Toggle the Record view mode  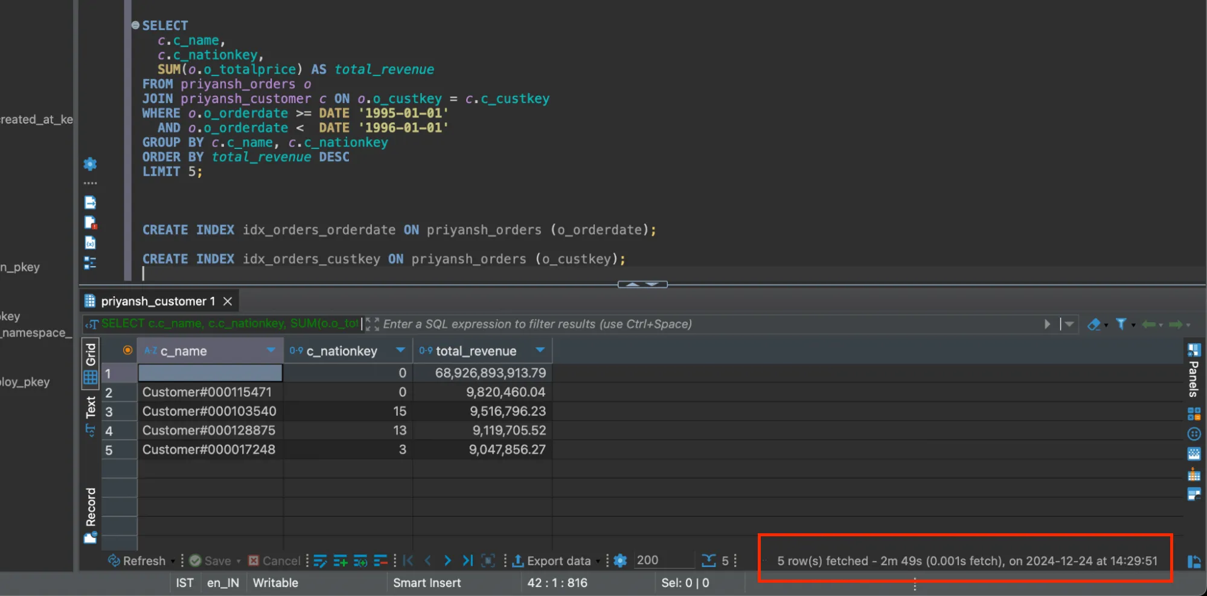pos(91,515)
